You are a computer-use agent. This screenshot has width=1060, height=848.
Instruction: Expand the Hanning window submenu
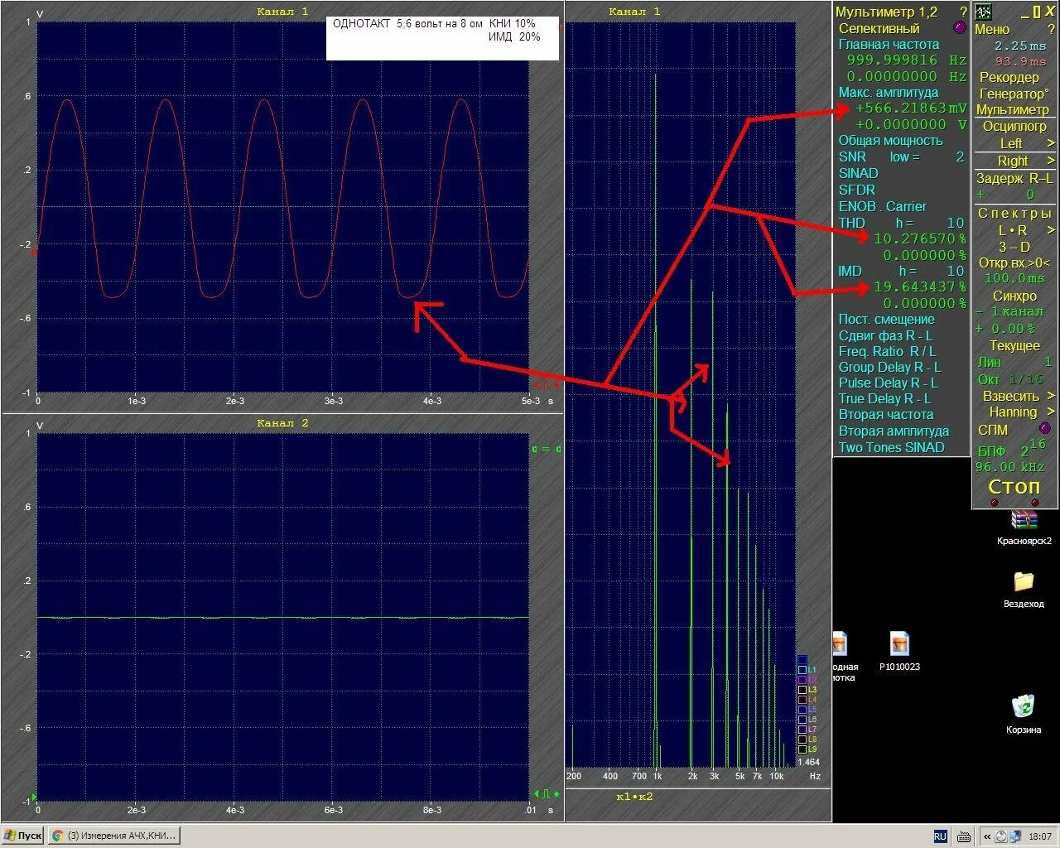1051,412
